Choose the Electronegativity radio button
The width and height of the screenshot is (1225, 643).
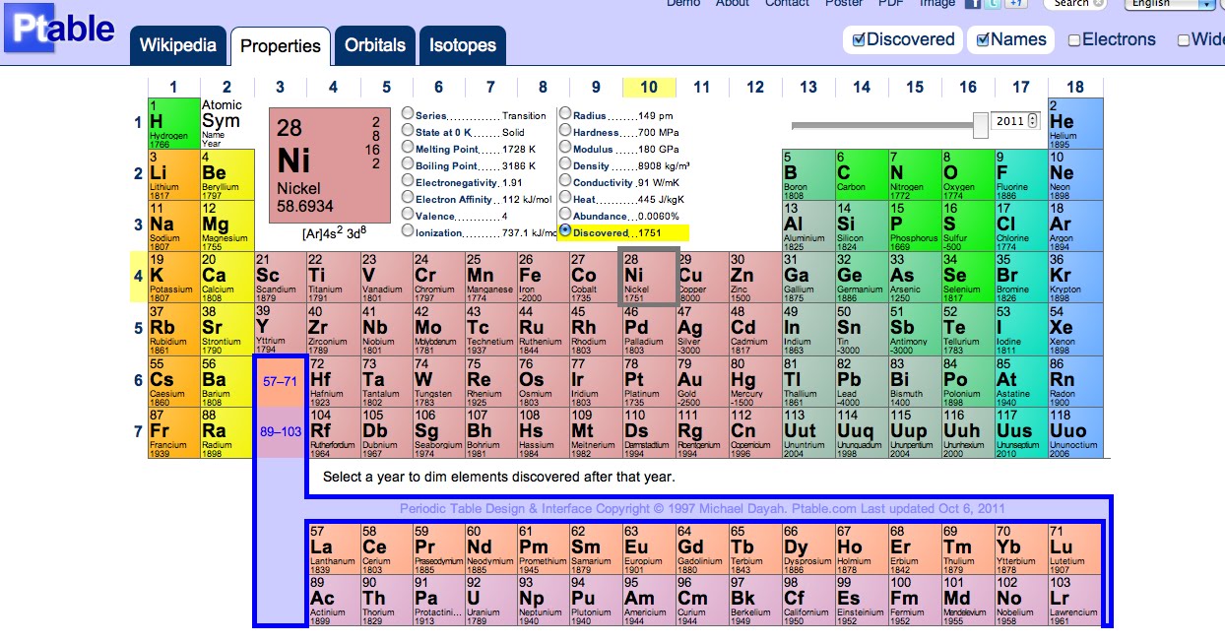pos(408,181)
